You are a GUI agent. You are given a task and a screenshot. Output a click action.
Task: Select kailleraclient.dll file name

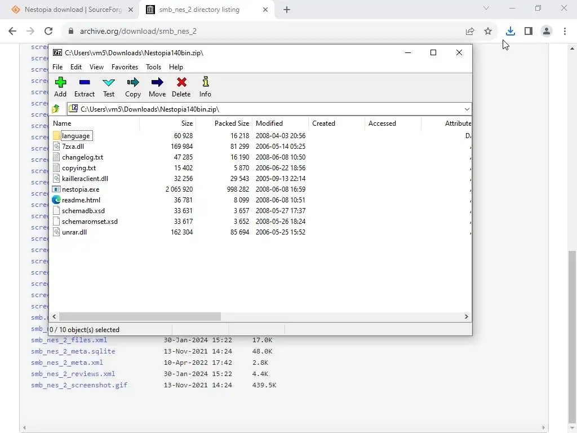click(85, 179)
